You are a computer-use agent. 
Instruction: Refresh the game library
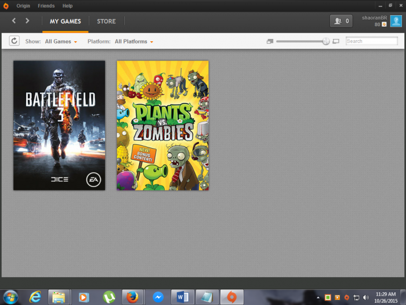tap(14, 41)
